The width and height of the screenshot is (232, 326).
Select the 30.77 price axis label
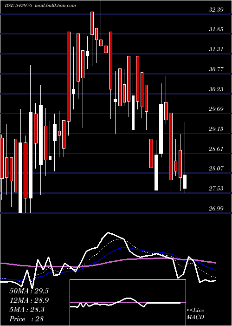pyautogui.click(x=216, y=69)
